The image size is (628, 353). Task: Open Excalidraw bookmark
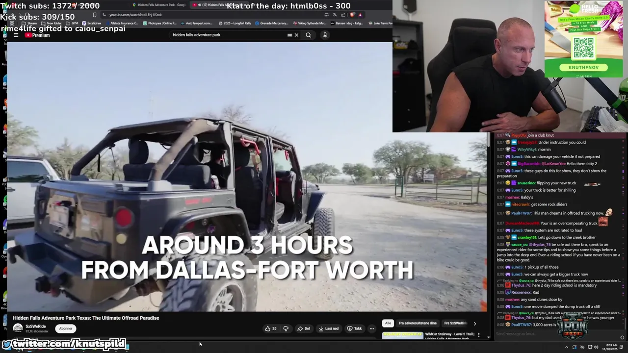click(x=92, y=23)
